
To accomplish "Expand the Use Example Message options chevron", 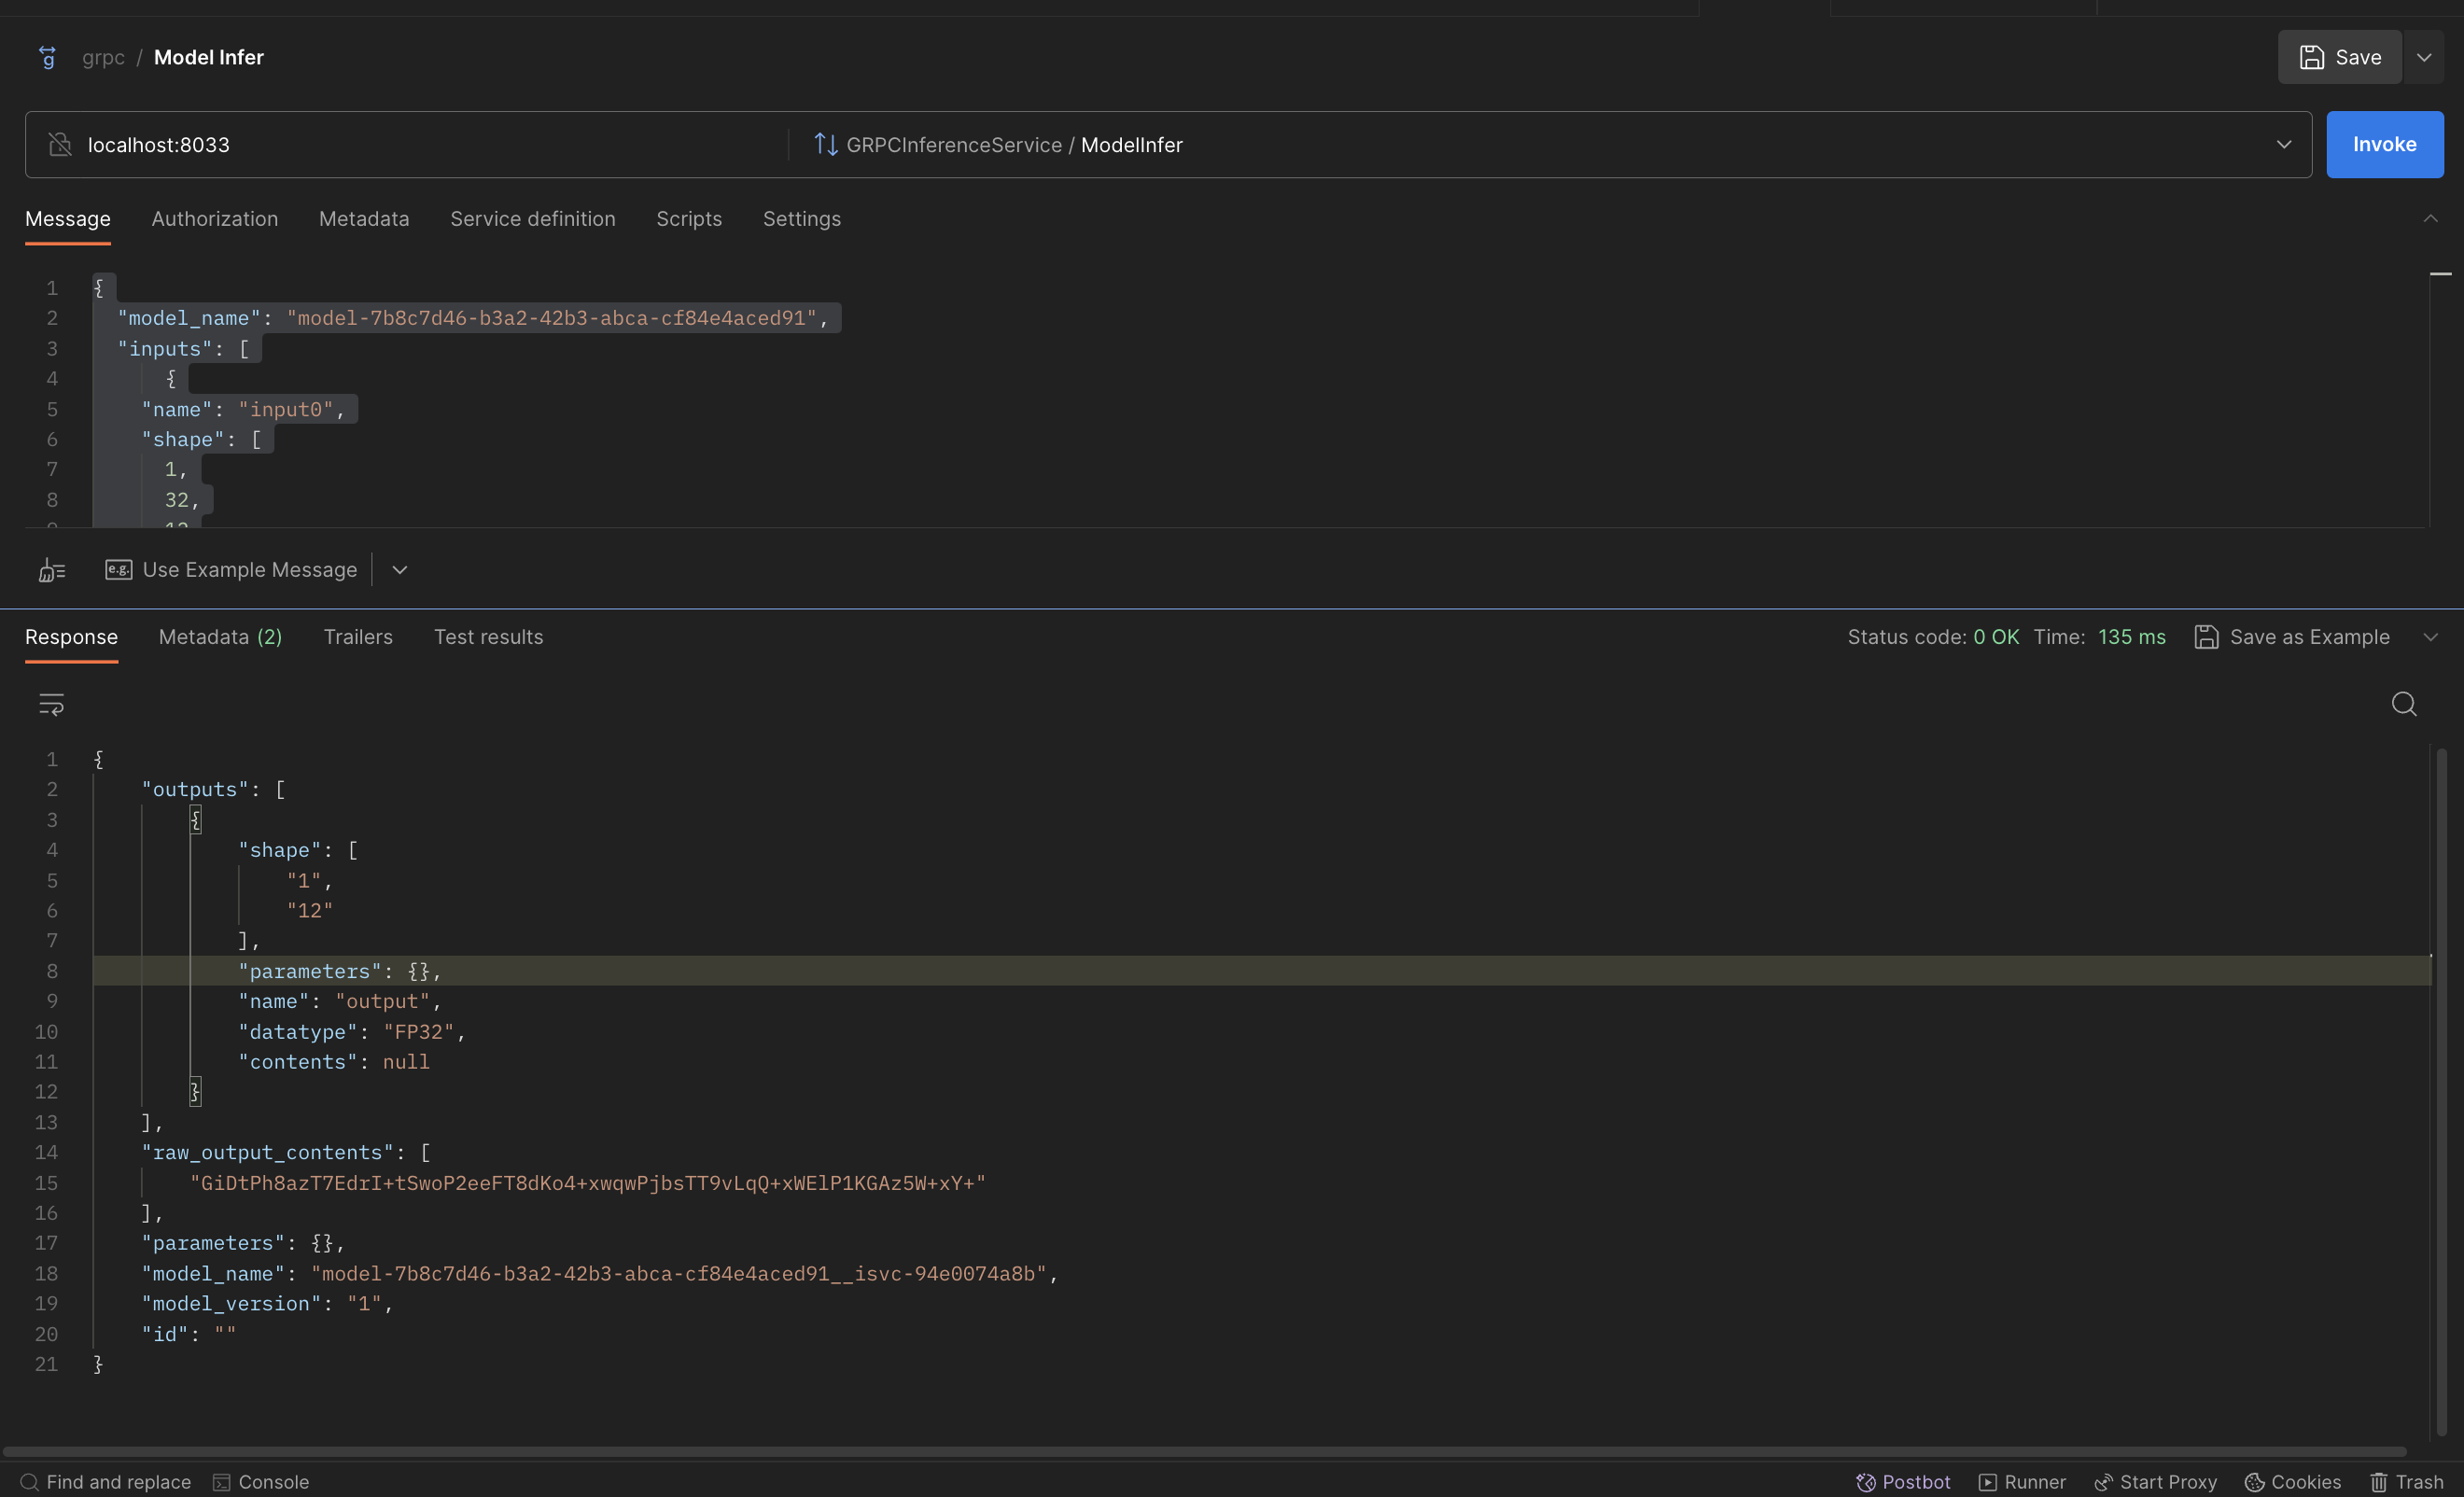I will (399, 569).
